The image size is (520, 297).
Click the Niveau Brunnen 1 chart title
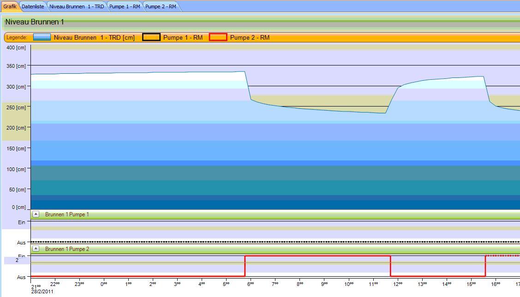tap(35, 22)
